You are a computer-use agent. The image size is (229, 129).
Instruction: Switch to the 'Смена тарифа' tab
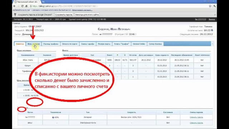pos(88,44)
